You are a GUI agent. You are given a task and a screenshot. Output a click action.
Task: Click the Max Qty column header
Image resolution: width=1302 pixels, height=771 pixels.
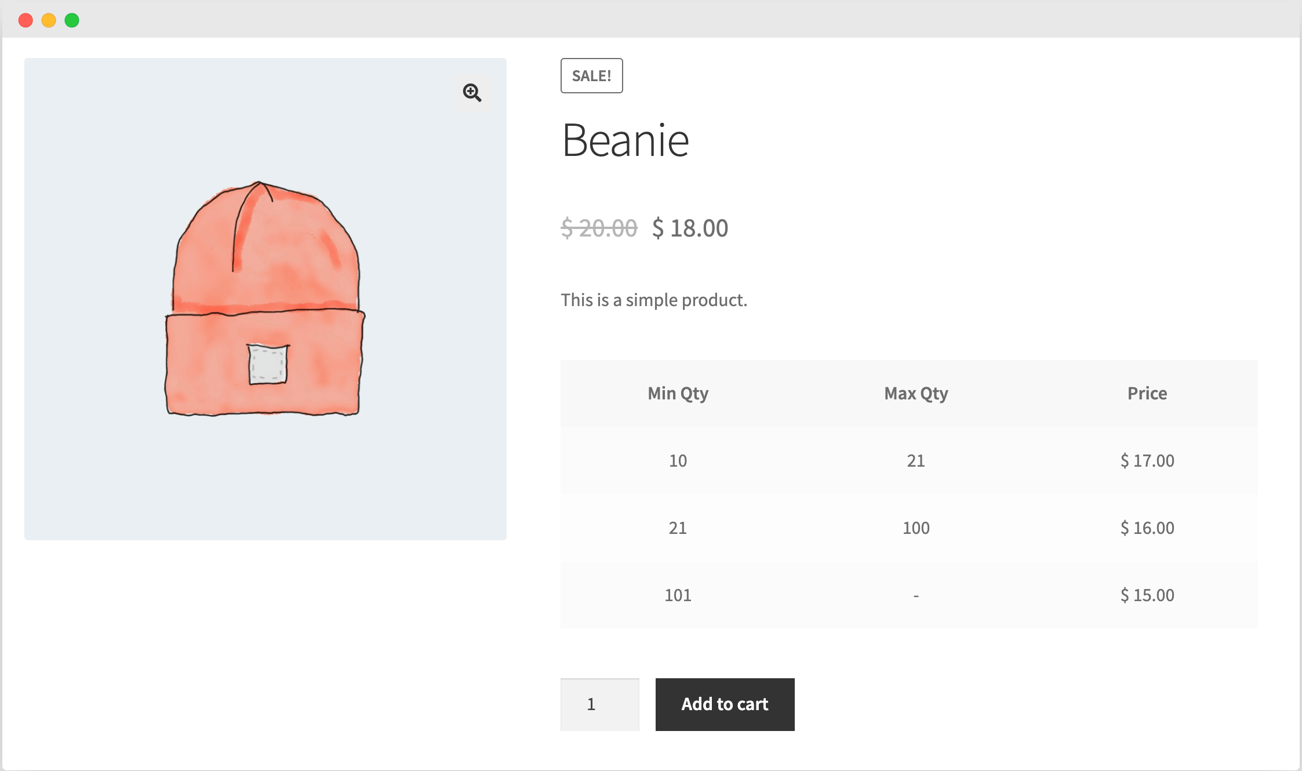click(916, 393)
